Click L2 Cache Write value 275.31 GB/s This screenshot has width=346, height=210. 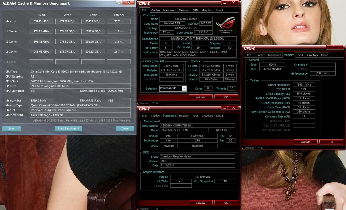(67, 42)
